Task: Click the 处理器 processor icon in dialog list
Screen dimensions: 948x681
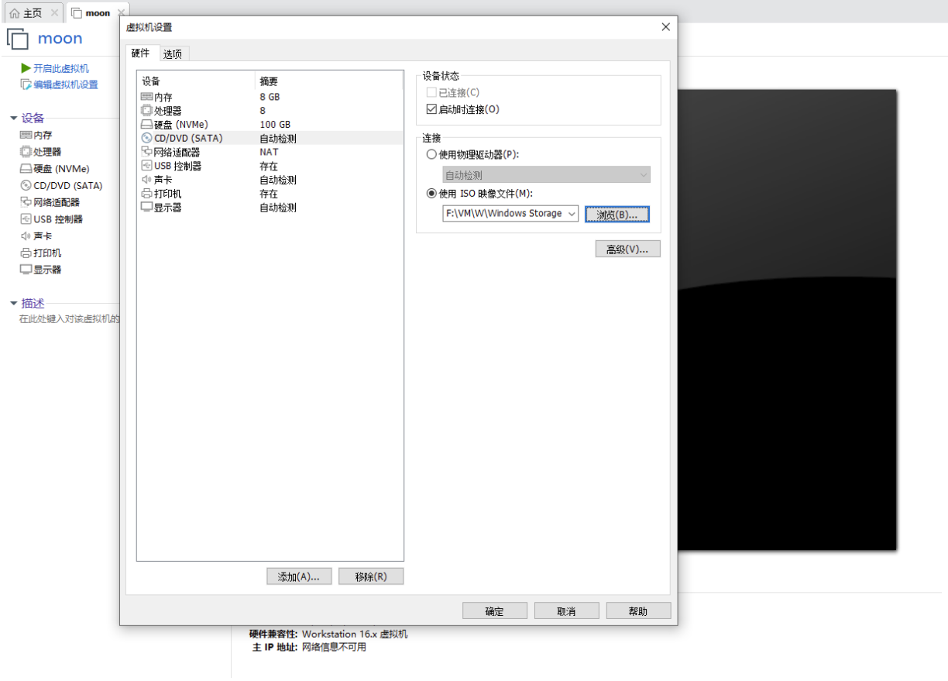Action: (146, 111)
